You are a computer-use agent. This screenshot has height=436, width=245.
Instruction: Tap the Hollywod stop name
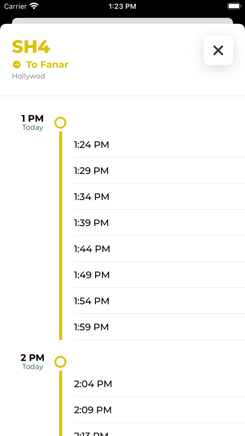pyautogui.click(x=28, y=76)
